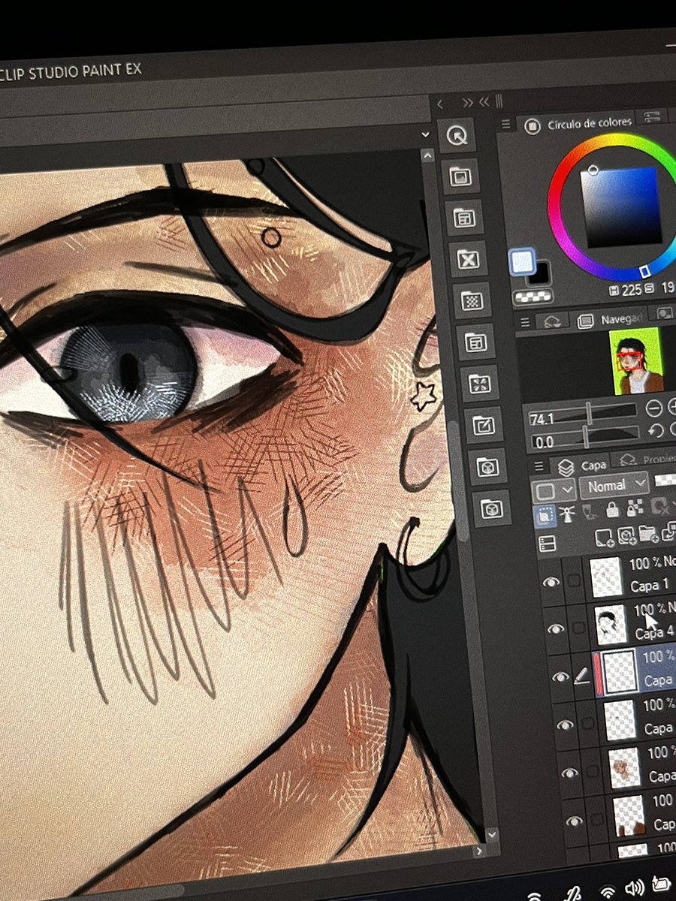Click the padlock Lock Layer icon
Viewport: 676px width, 901px height.
pyautogui.click(x=613, y=510)
